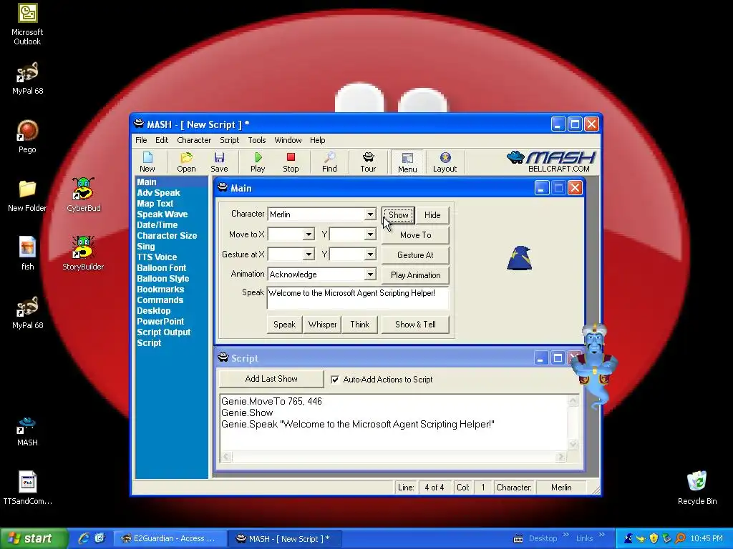The width and height of the screenshot is (733, 549).
Task: Open Microsoft Outlook desktop icon
Action: [27, 24]
